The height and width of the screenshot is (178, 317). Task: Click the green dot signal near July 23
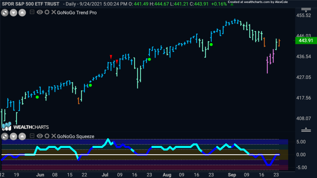150,59
